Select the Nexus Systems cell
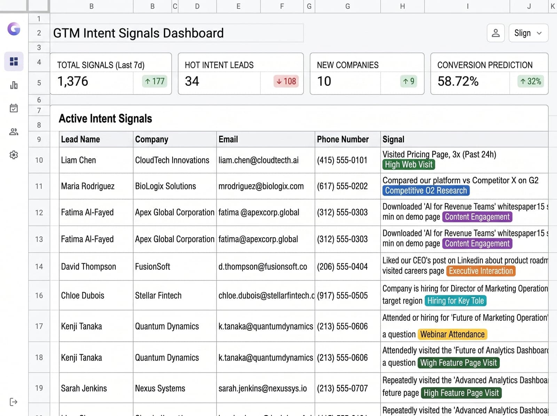Screen dimensions: 557x416 pyautogui.click(x=175, y=388)
